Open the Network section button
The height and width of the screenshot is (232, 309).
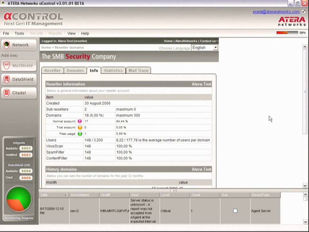[19, 45]
